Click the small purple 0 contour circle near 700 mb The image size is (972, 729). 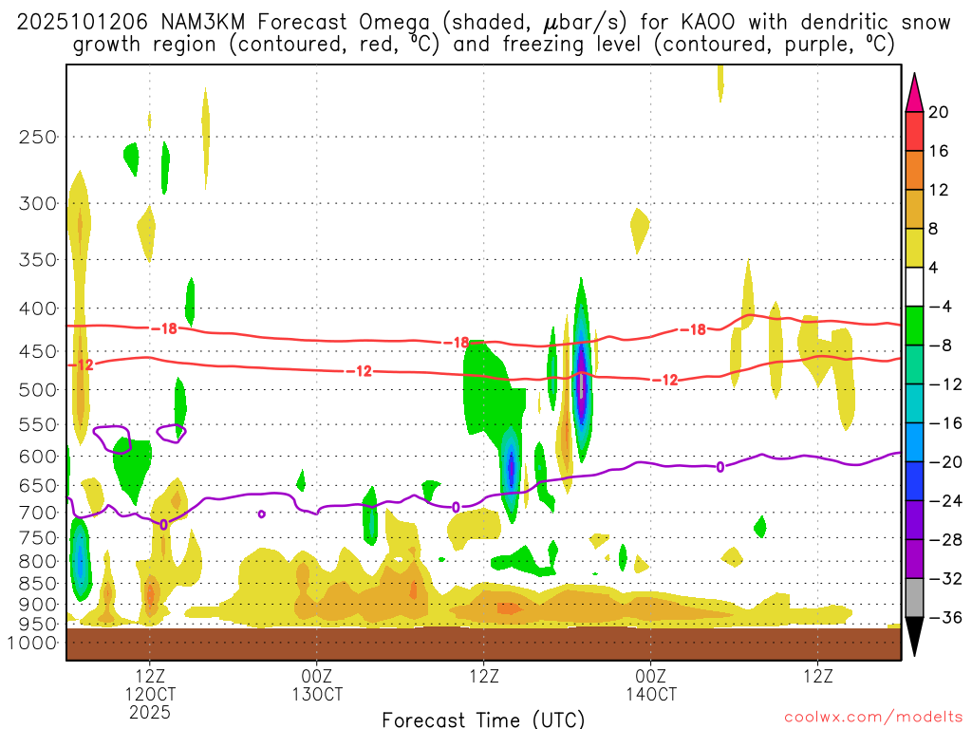(262, 514)
